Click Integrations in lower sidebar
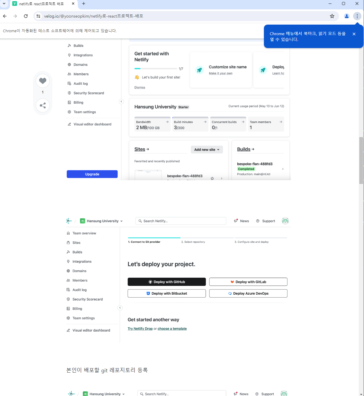 pyautogui.click(x=79, y=262)
